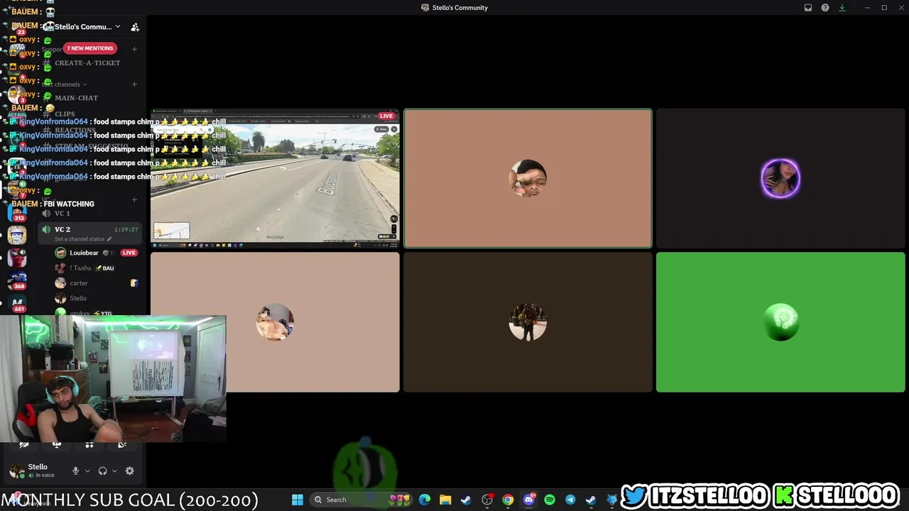The height and width of the screenshot is (511, 909).
Task: Deafen using the headphones icon
Action: tap(102, 471)
